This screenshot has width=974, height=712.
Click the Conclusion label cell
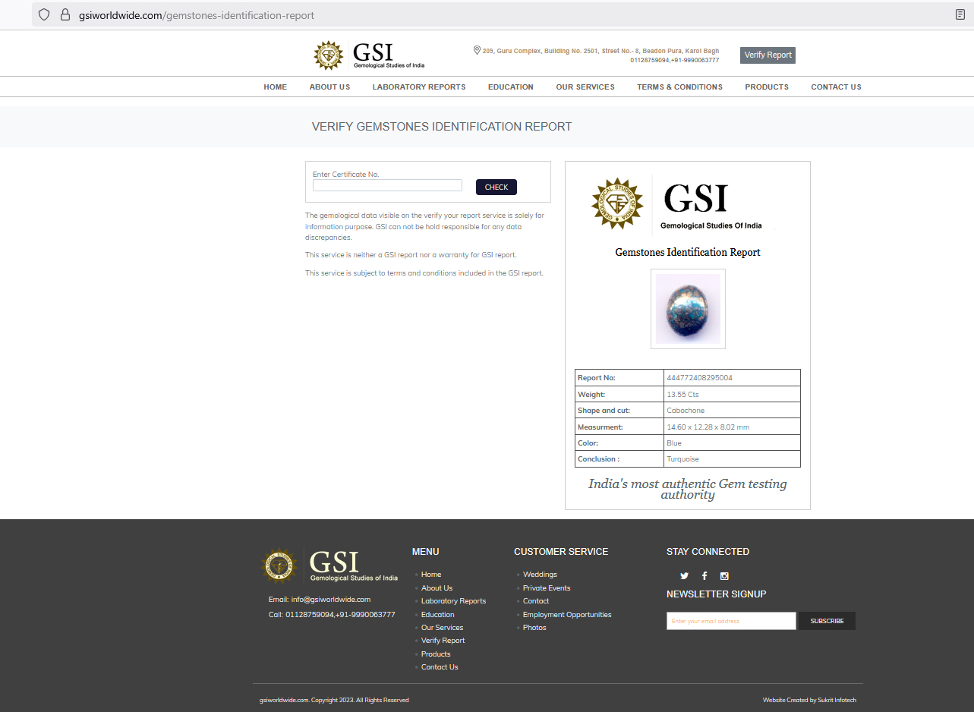[x=619, y=459]
